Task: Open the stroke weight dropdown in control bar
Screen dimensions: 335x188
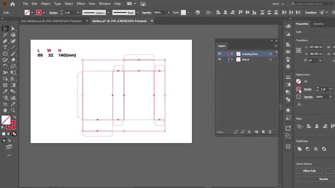Action: click(x=78, y=13)
